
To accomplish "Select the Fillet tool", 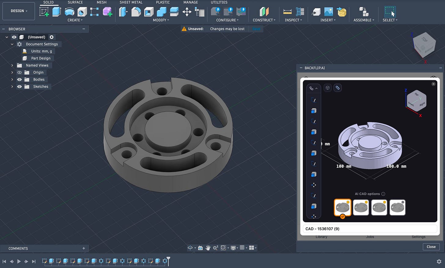I will click(136, 12).
